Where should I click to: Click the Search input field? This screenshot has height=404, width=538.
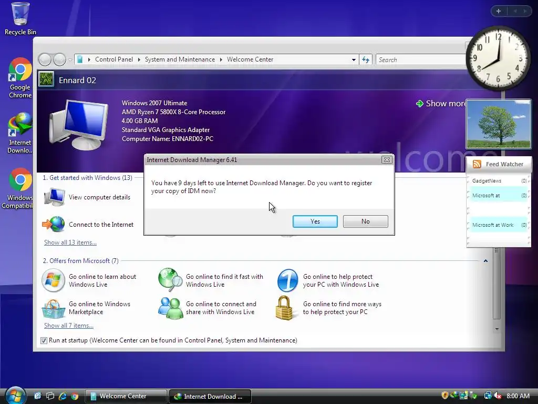click(421, 60)
